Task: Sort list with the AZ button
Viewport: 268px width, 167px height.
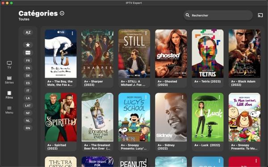Action: [x=28, y=33]
